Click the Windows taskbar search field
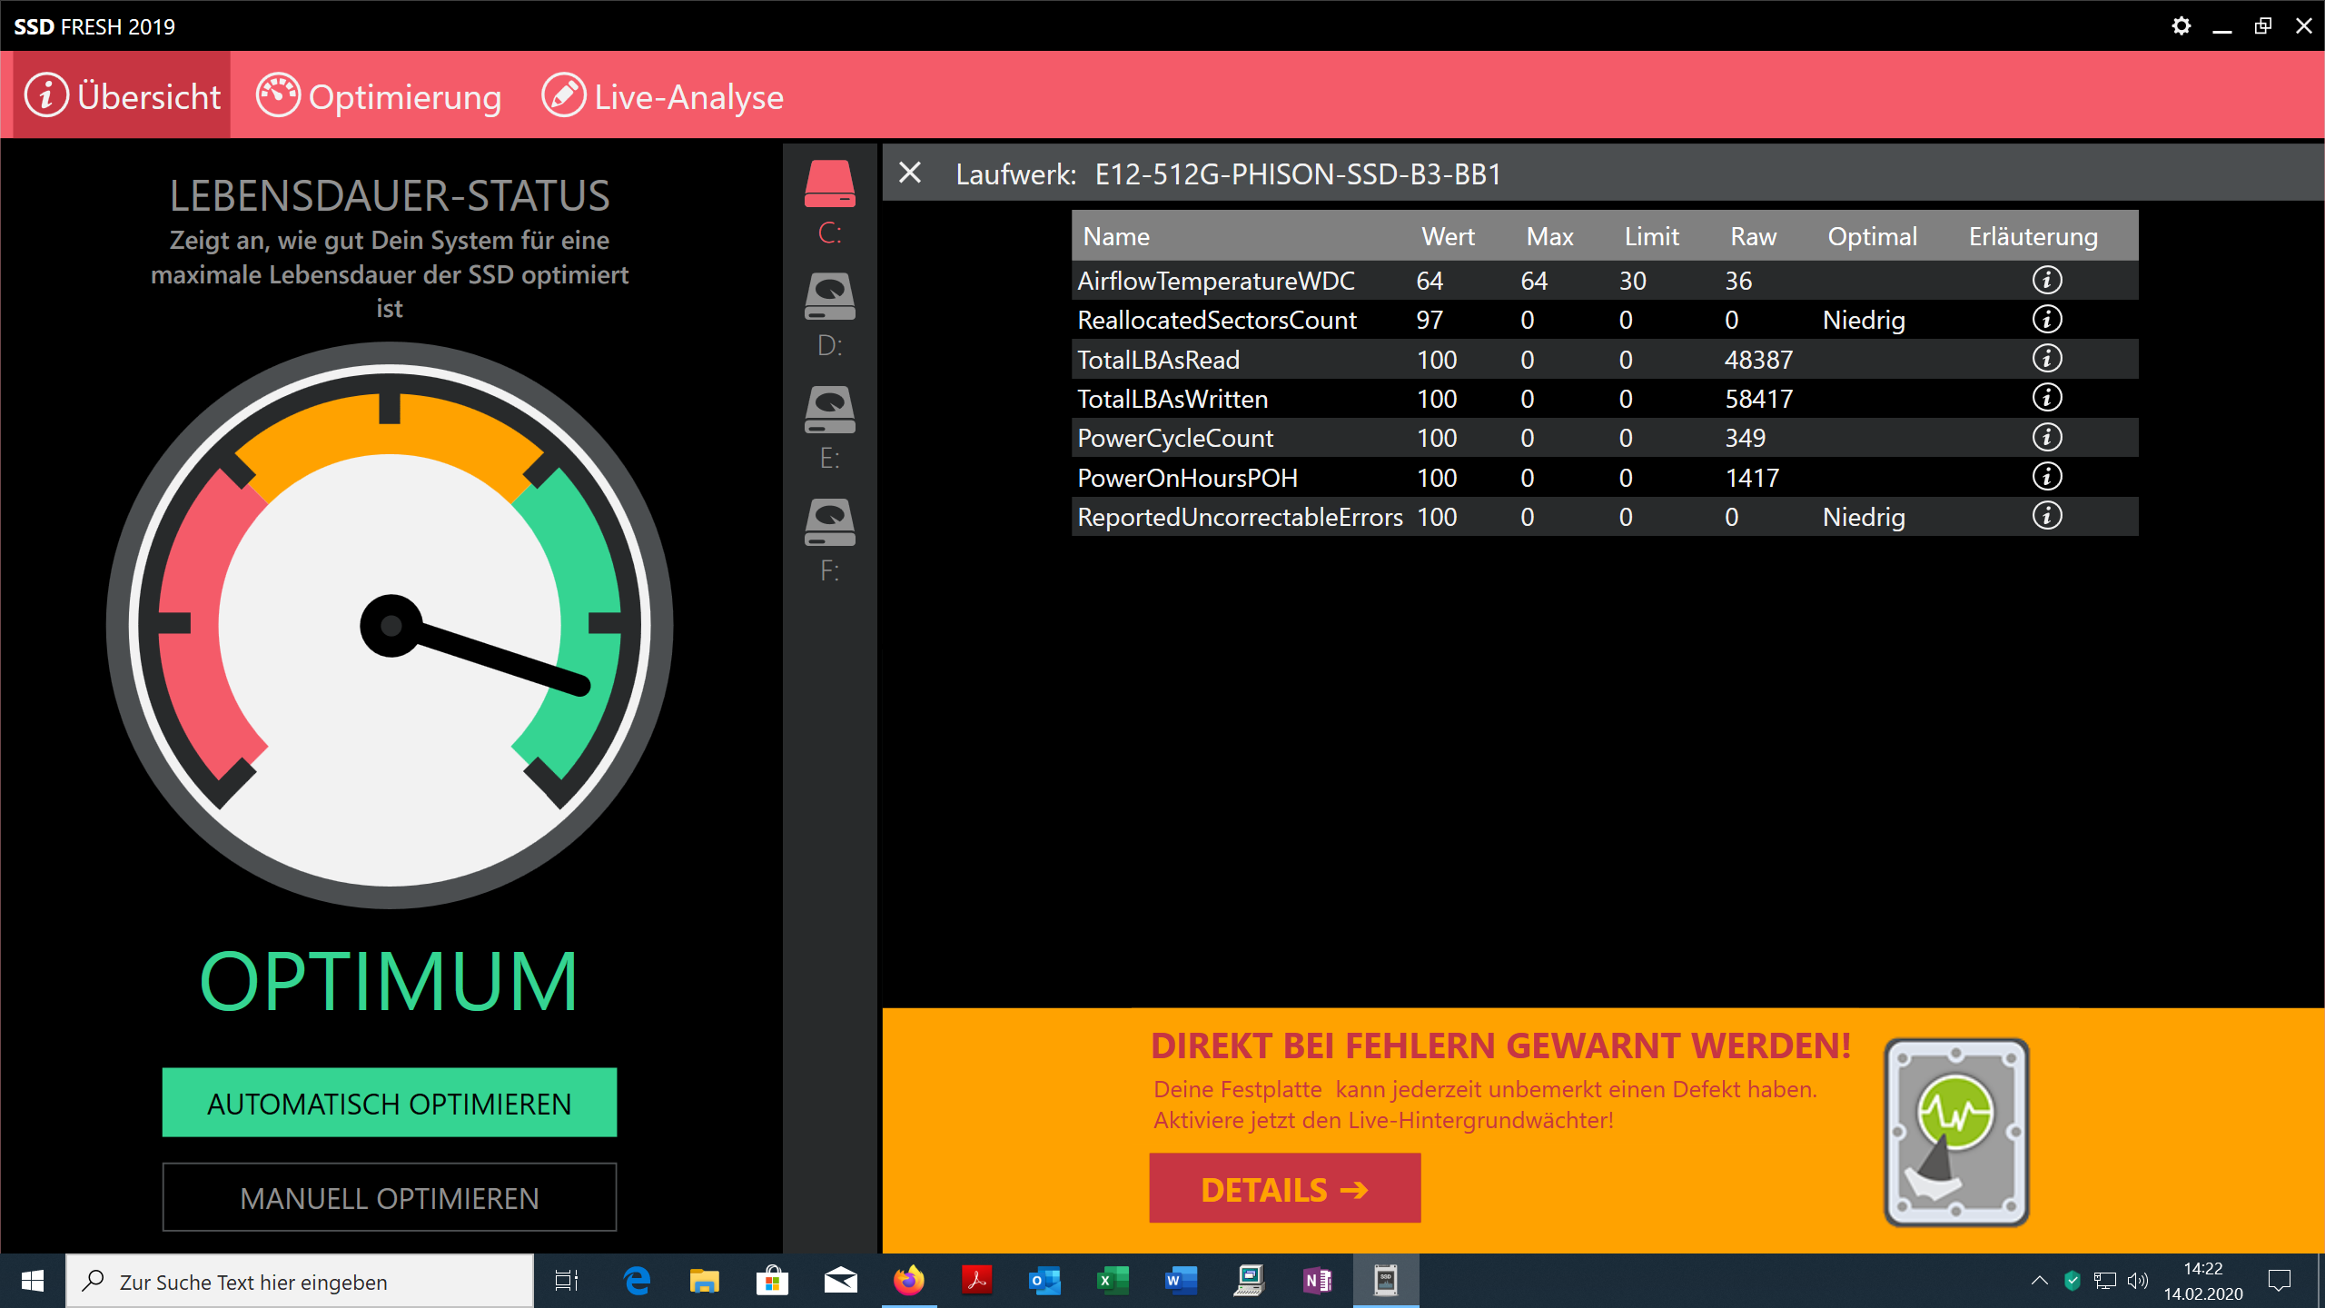Viewport: 2325px width, 1308px height. click(x=300, y=1282)
